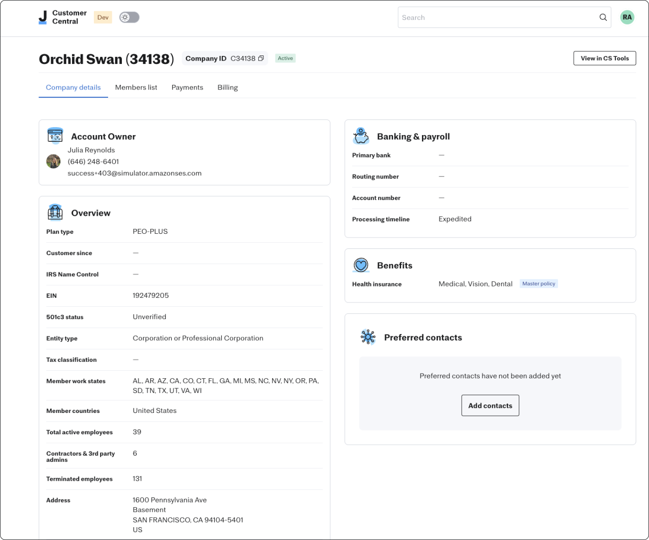Click the Expedited processing timeline value
The height and width of the screenshot is (540, 649).
click(x=455, y=219)
